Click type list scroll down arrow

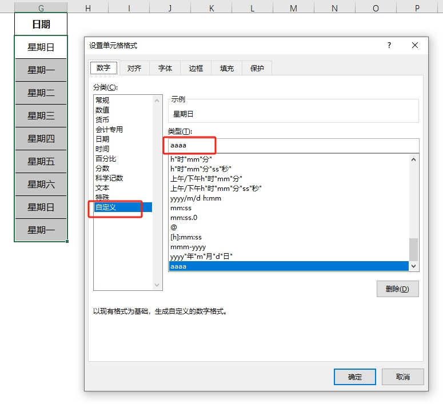pyautogui.click(x=414, y=266)
